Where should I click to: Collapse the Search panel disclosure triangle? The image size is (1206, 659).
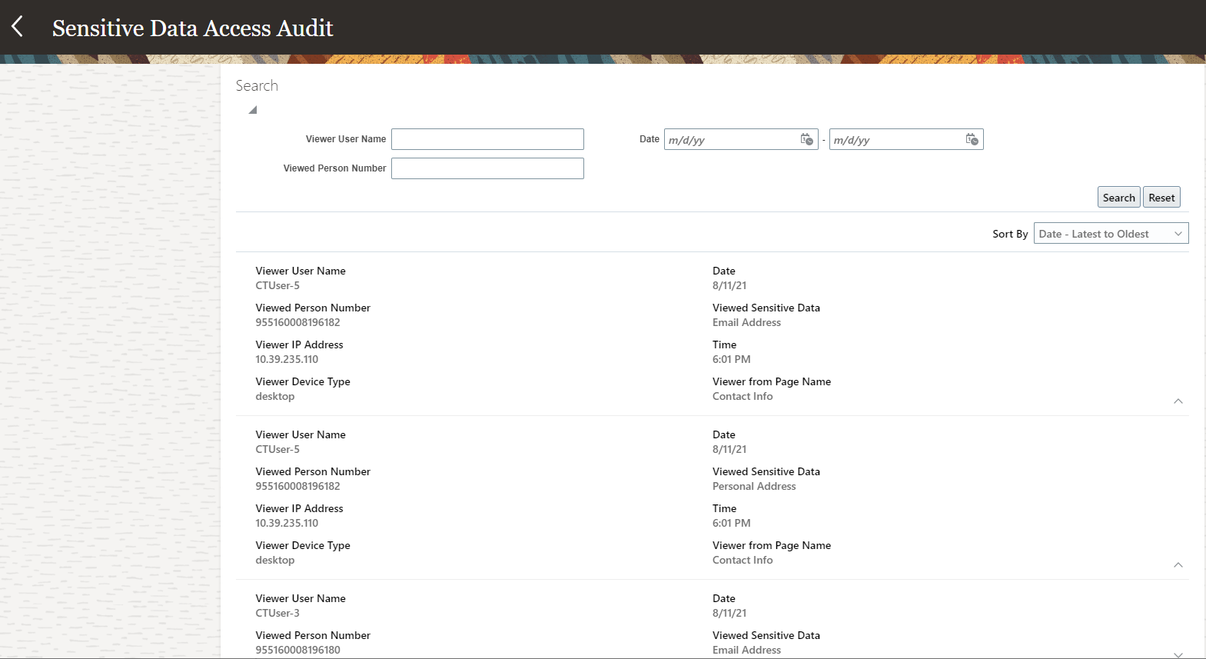tap(252, 110)
